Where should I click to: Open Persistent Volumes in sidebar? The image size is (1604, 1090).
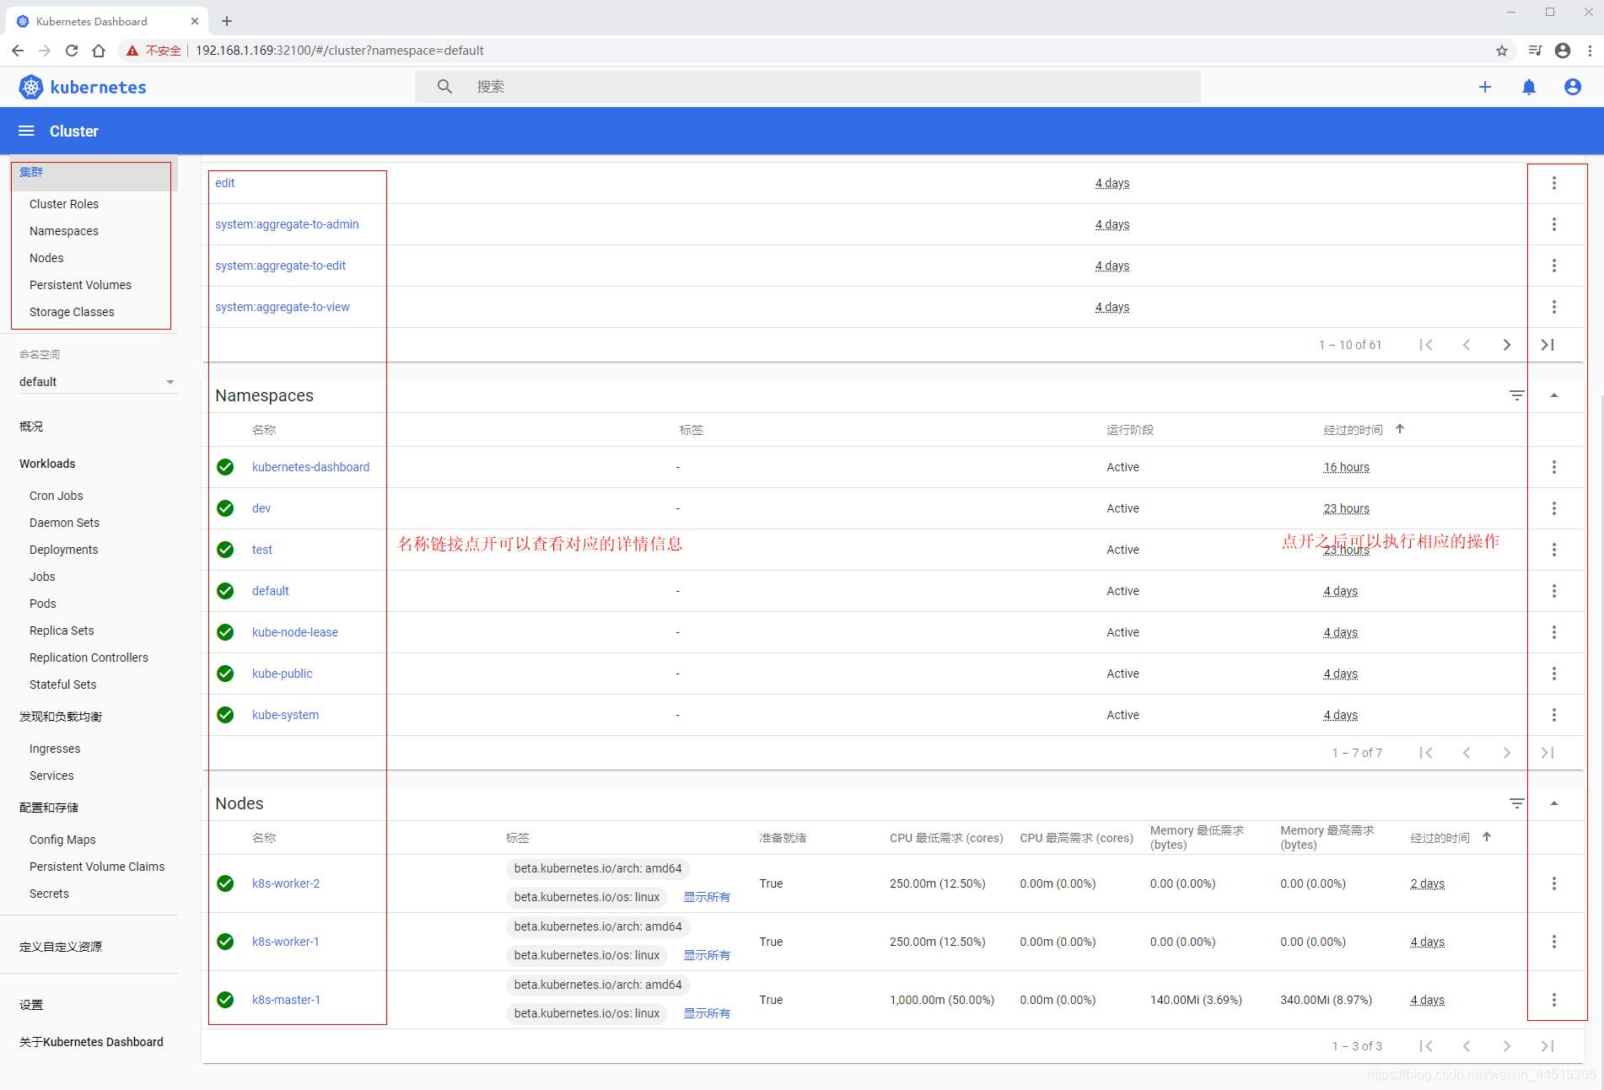click(80, 285)
